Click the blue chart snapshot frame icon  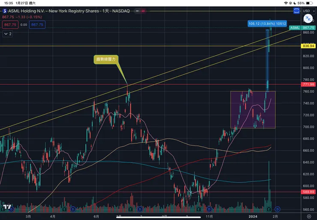(x=296, y=11)
